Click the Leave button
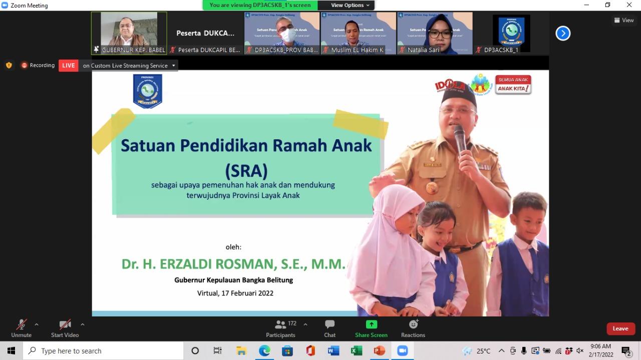This screenshot has height=360, width=641. [x=620, y=328]
